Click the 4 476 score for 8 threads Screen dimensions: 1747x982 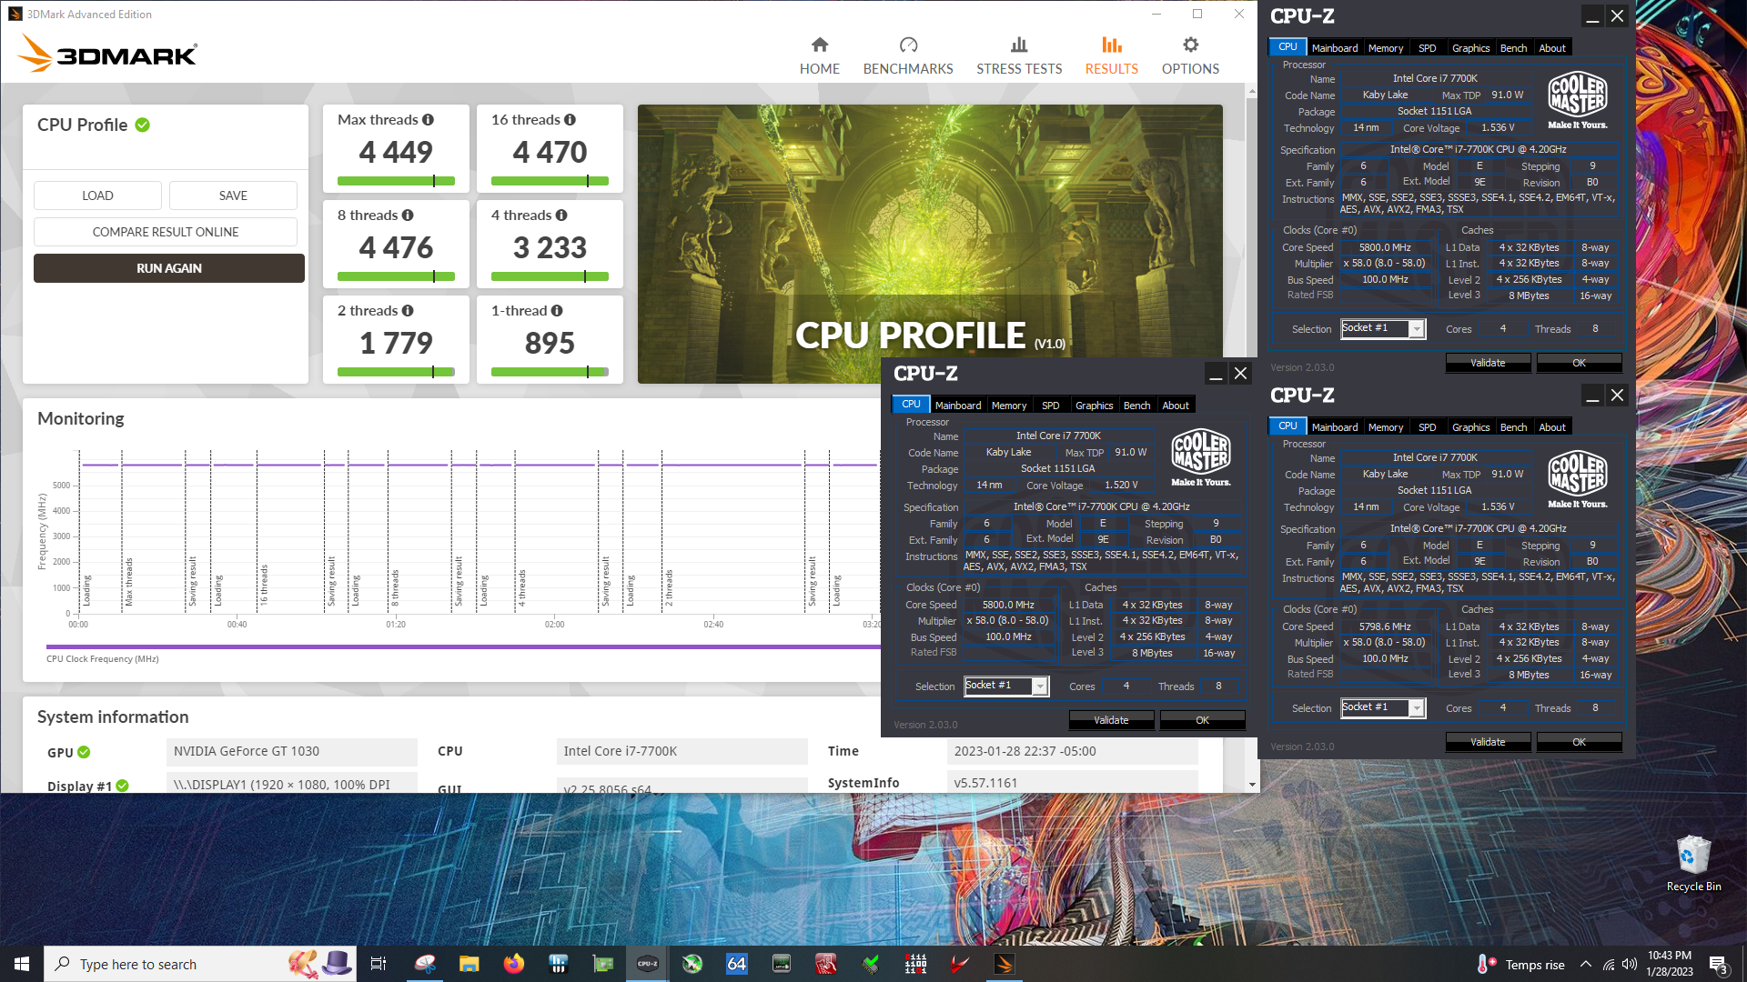[x=396, y=247]
